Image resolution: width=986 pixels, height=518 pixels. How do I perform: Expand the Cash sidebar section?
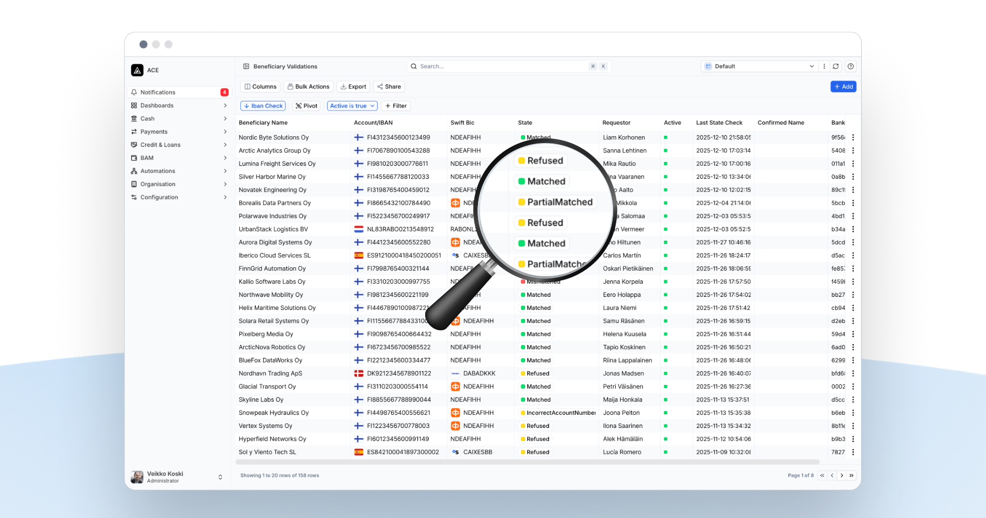click(225, 119)
